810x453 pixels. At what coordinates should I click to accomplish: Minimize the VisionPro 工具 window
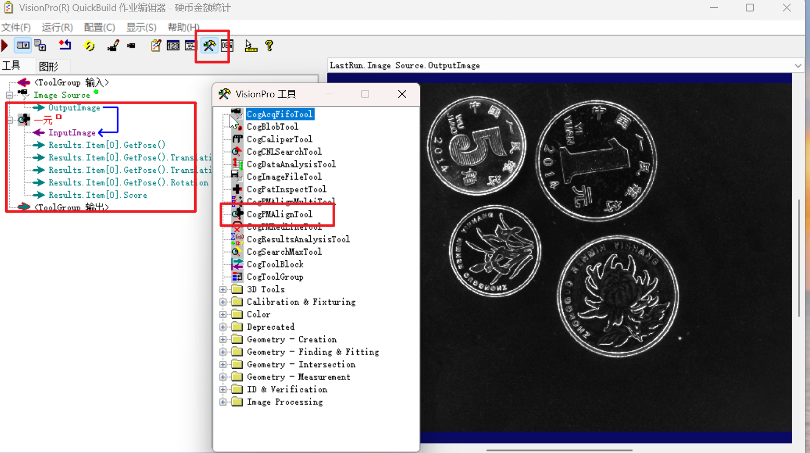click(329, 94)
